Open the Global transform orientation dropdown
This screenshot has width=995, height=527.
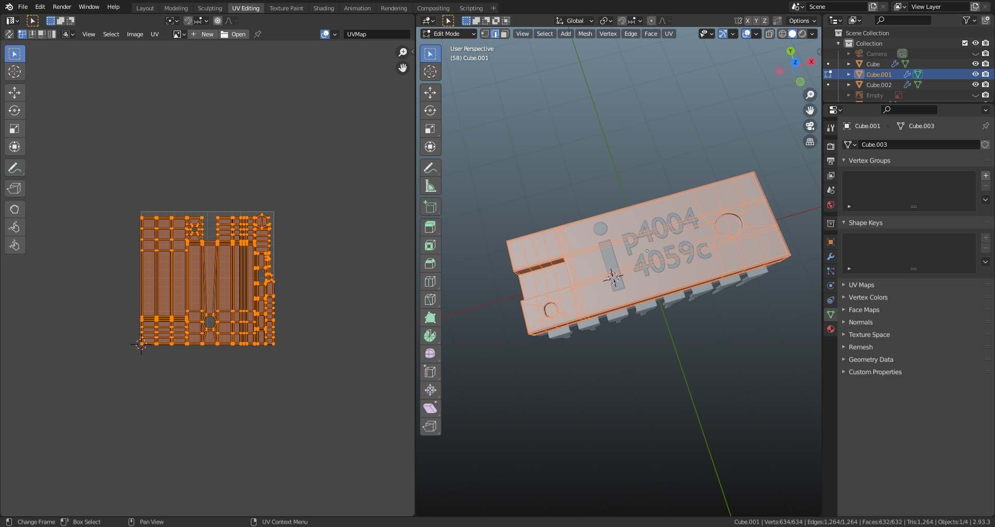coord(574,21)
